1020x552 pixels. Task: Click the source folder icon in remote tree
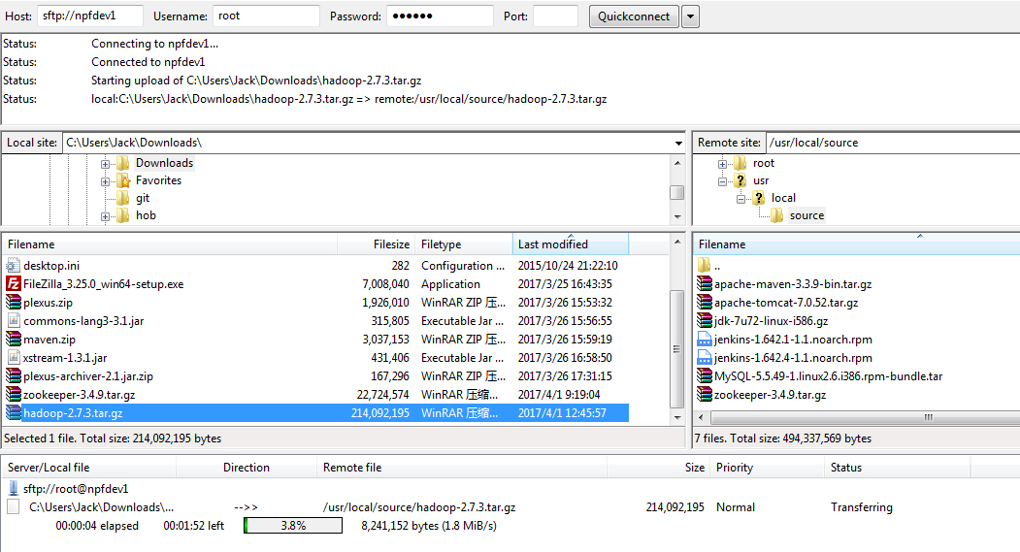point(776,216)
